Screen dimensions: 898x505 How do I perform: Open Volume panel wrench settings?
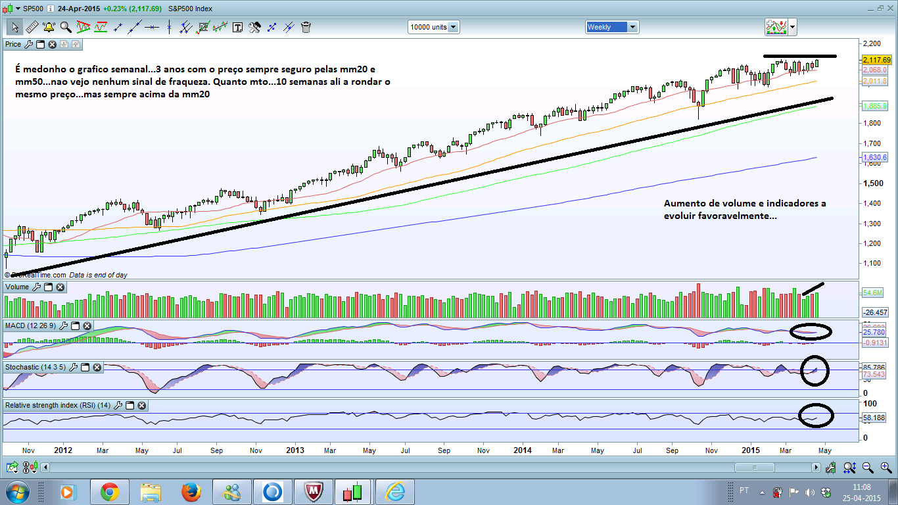[x=37, y=287]
